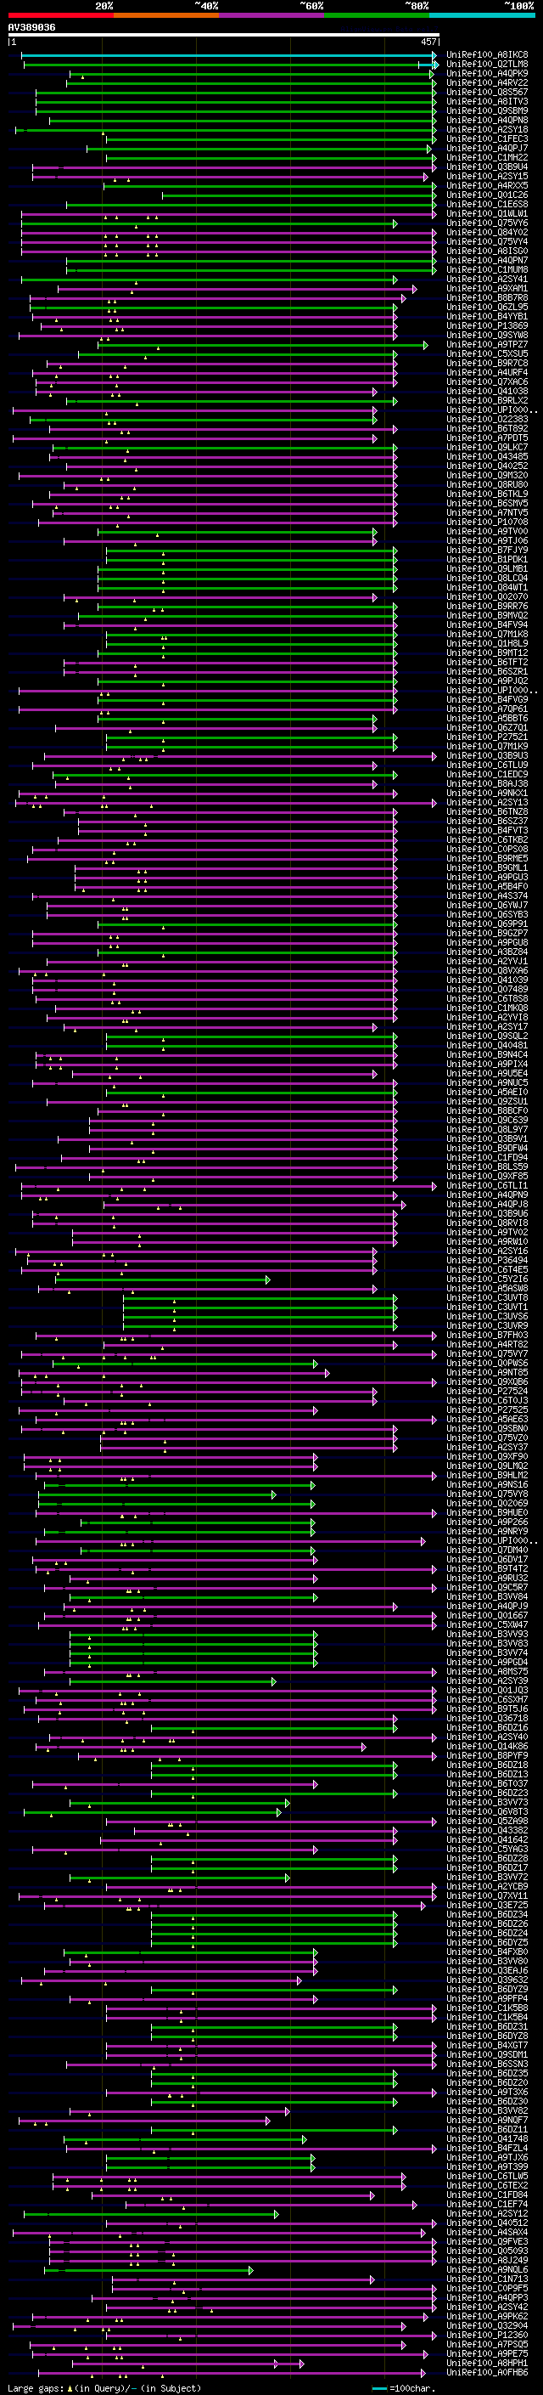Select the UniRef100_C1FEC3 label

(487, 138)
